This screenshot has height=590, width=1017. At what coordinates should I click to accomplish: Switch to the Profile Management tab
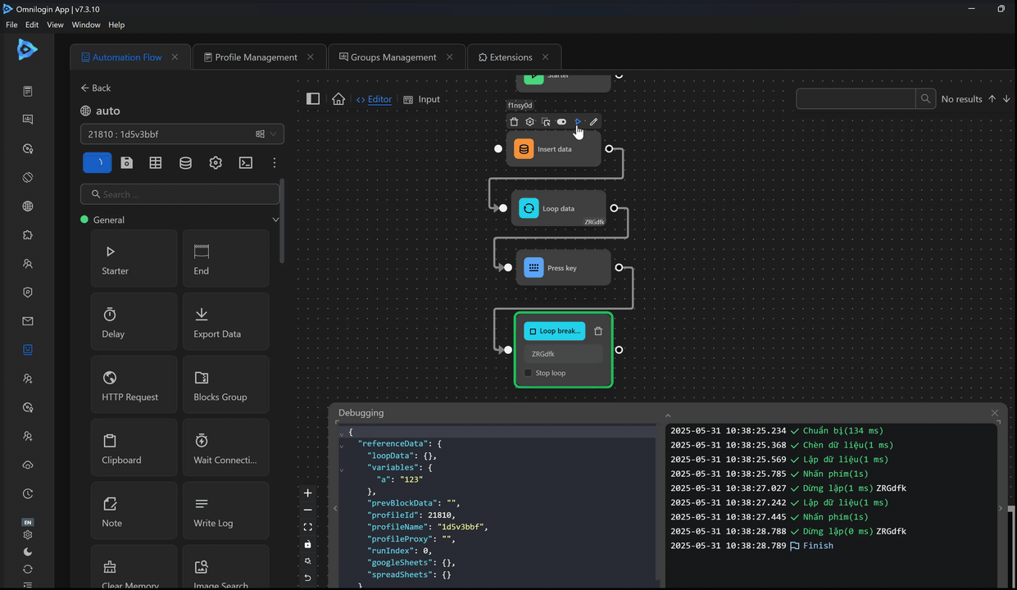(256, 57)
